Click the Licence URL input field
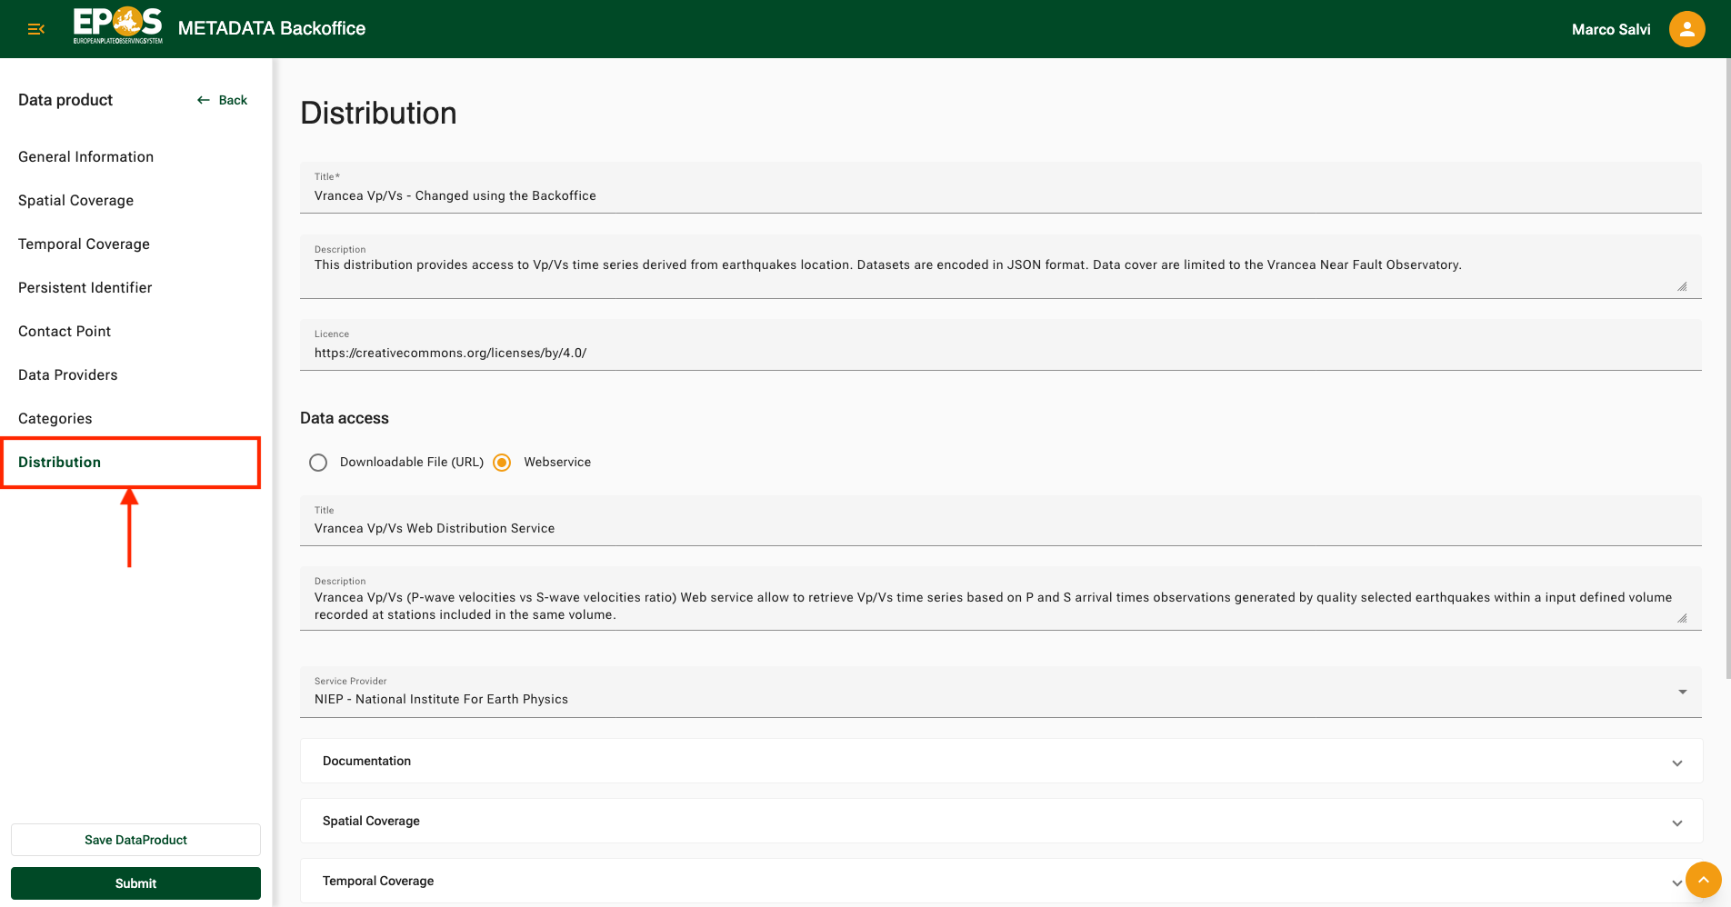 click(1000, 353)
